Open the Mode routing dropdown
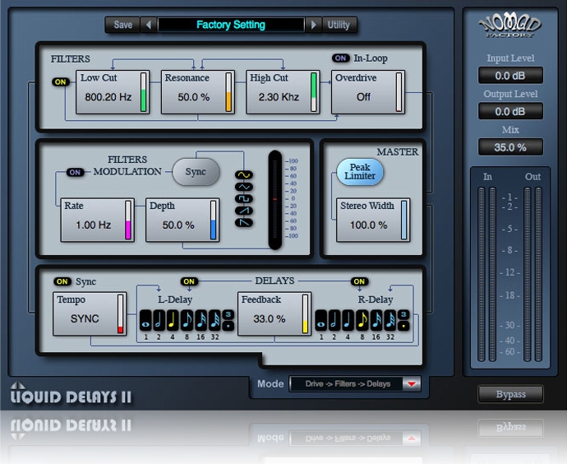 [411, 383]
